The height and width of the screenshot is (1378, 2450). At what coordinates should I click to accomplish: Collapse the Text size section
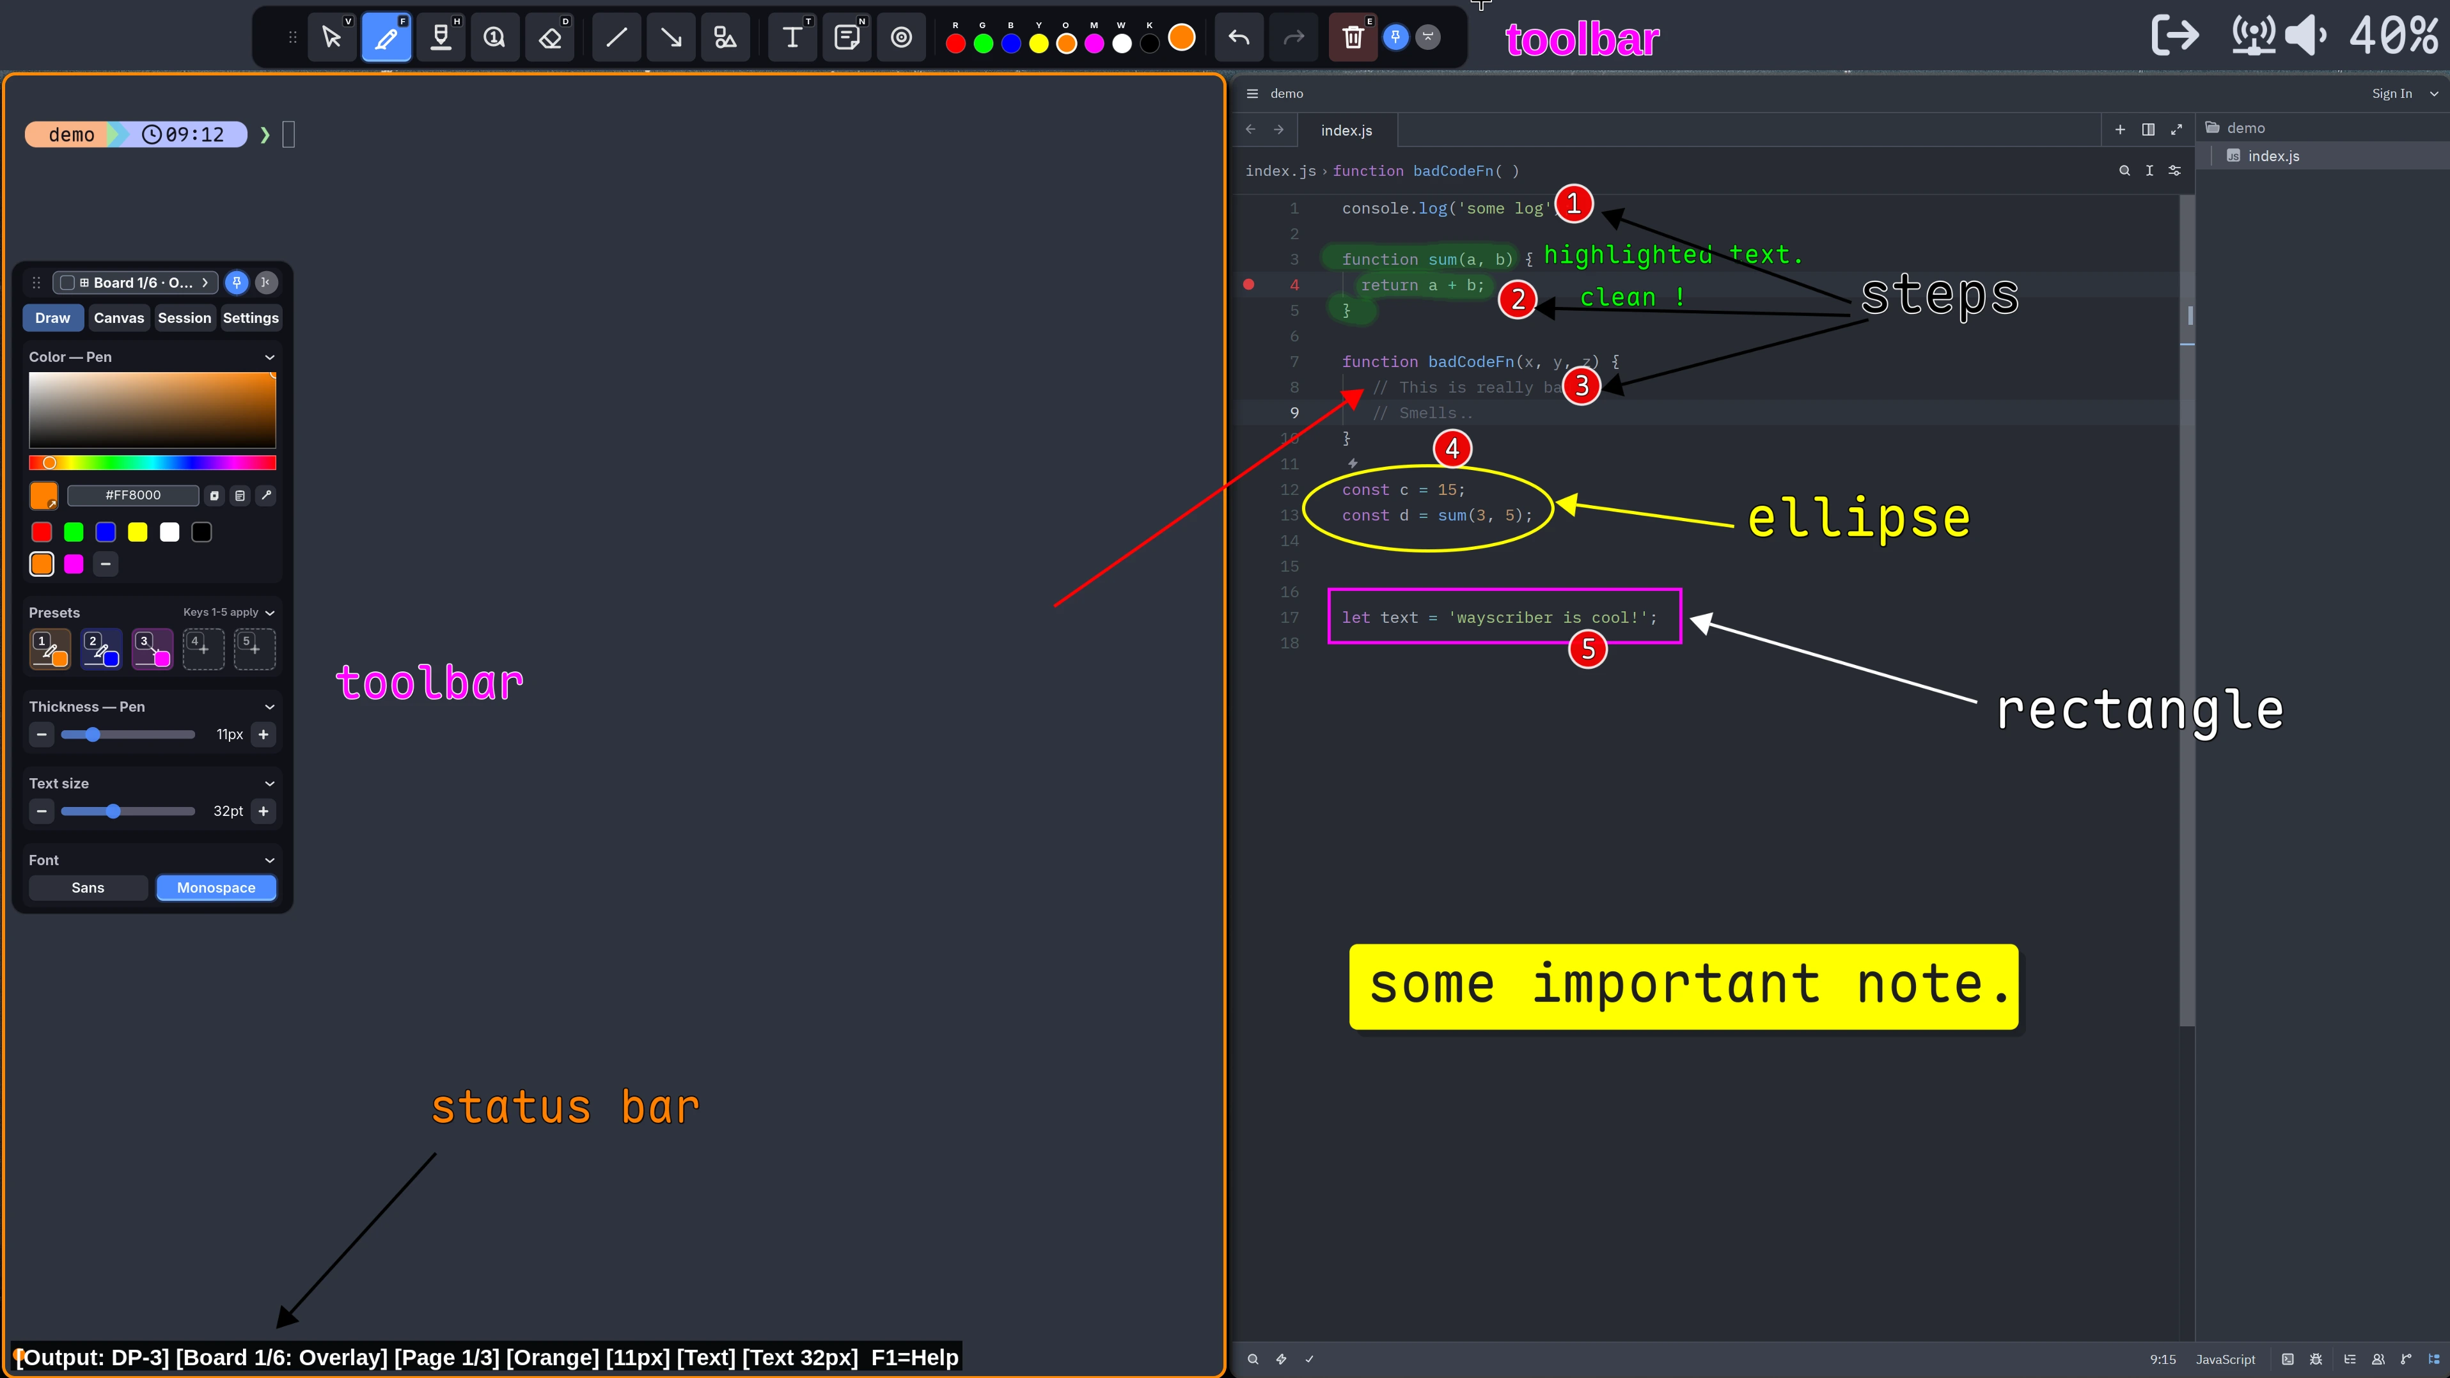point(269,783)
